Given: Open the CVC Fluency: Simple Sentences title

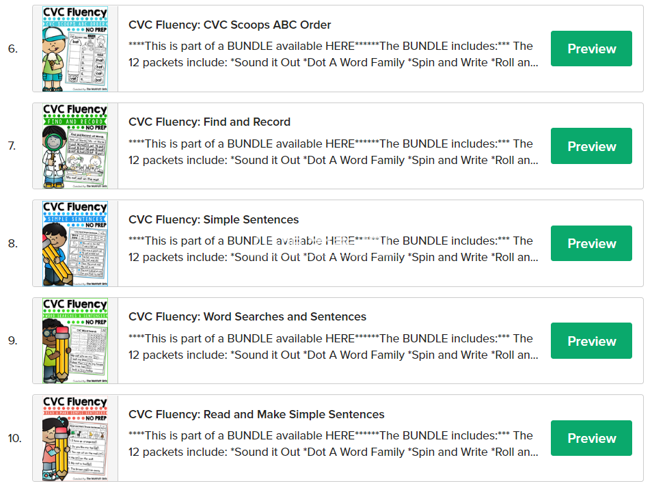Looking at the screenshot, I should pos(213,219).
